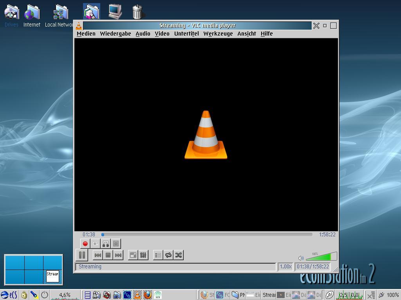This screenshot has width=401, height=300.
Task: Set the A-B loop points
Action: click(x=106, y=244)
